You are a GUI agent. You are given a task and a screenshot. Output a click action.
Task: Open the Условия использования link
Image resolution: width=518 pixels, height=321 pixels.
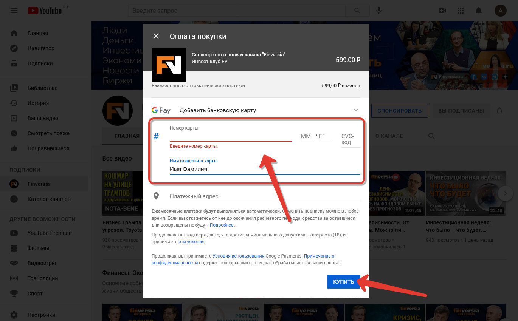238,256
